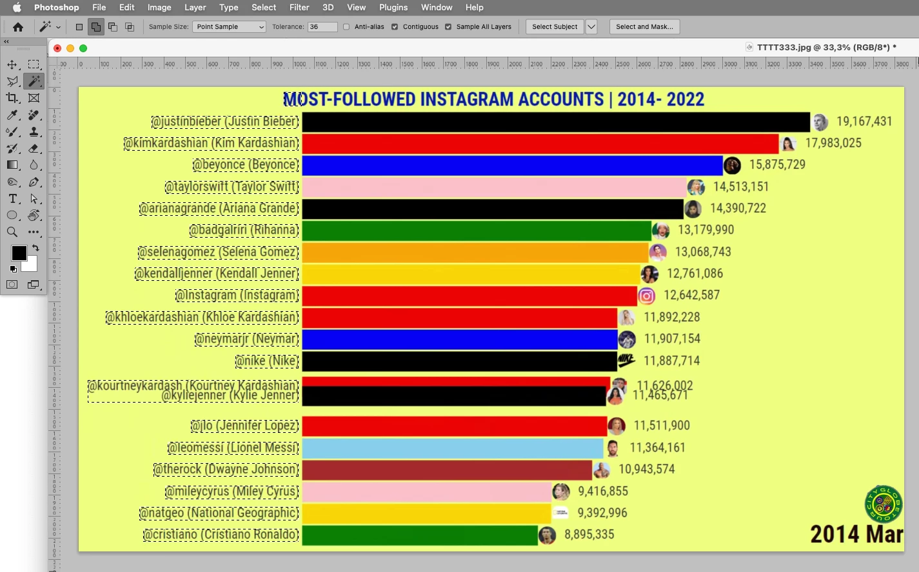Choose New Selection mode
Viewport: 919px width, 572px height.
point(79,27)
